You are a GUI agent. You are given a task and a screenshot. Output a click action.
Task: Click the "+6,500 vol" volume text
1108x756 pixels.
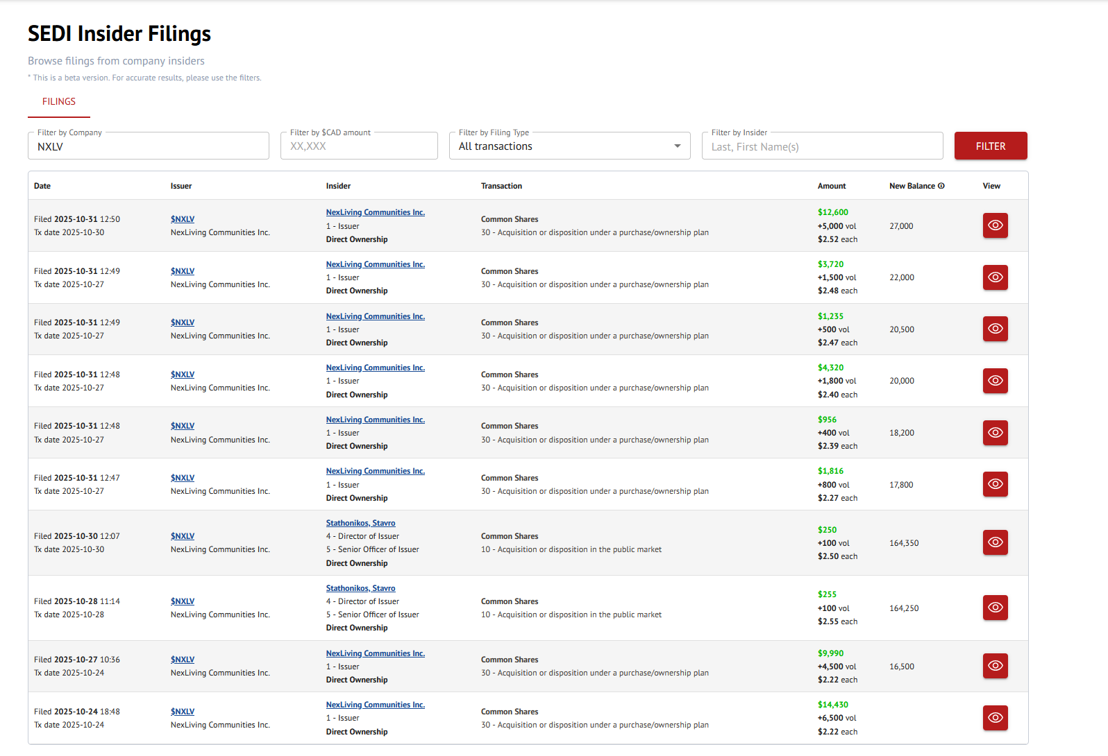pos(837,718)
